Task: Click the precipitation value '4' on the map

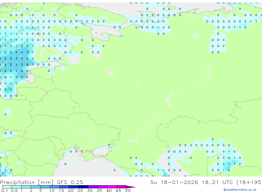Action: click(x=22, y=52)
